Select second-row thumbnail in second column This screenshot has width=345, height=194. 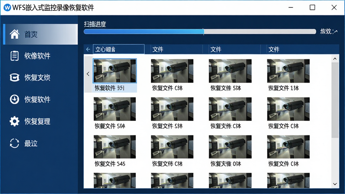pyautogui.click(x=172, y=109)
